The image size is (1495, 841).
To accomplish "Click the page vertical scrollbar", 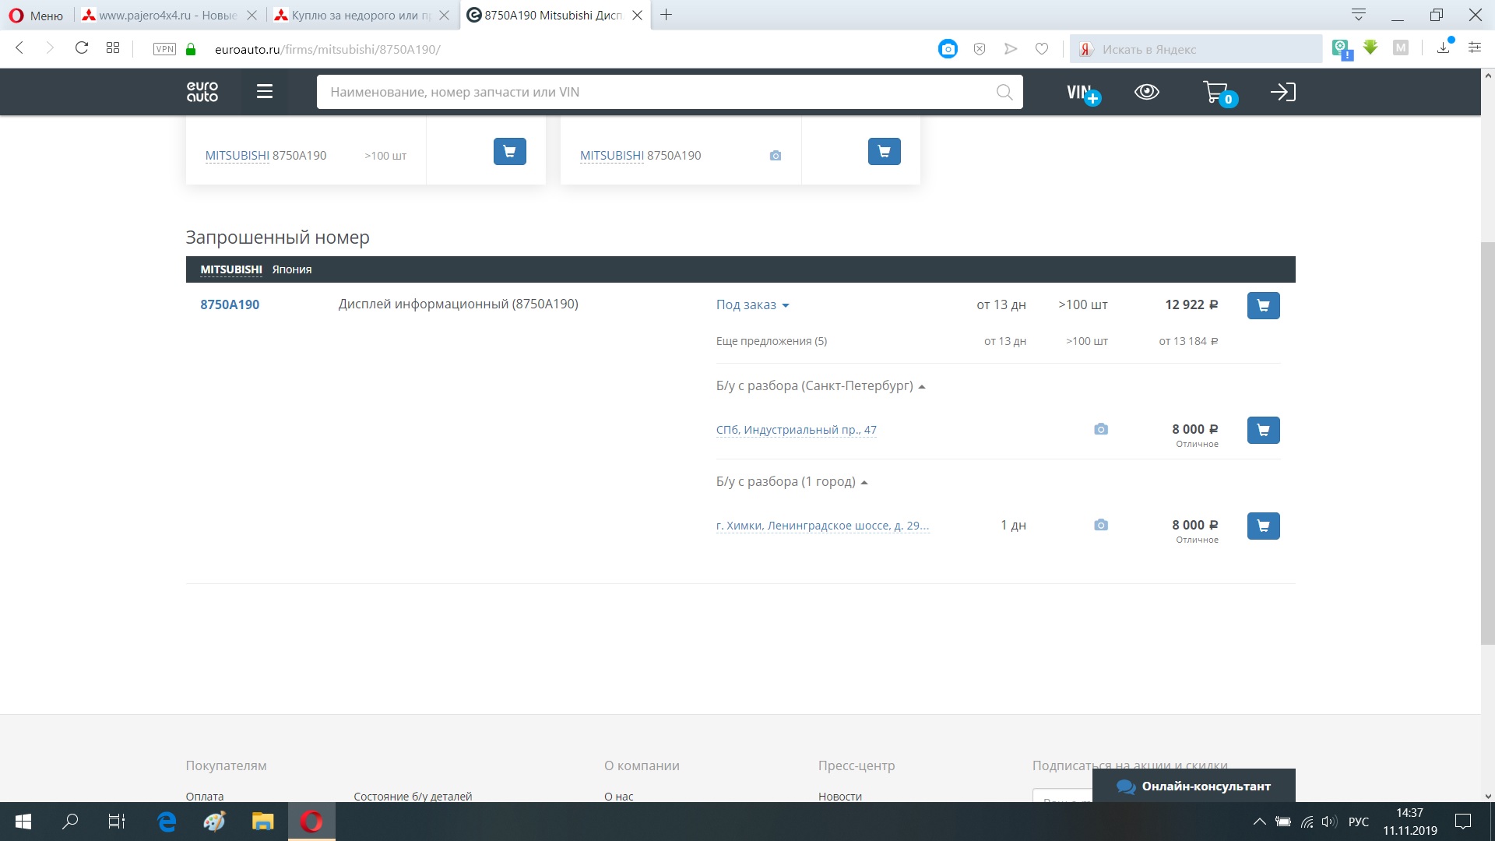I will pos(1487,444).
